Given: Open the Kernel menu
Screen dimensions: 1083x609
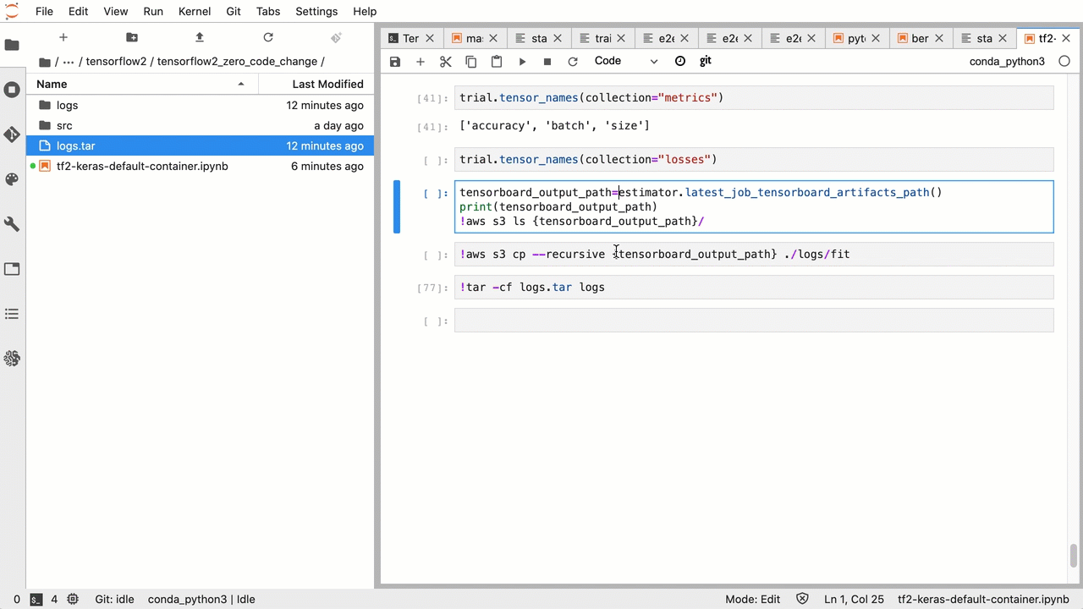Looking at the screenshot, I should (x=194, y=11).
